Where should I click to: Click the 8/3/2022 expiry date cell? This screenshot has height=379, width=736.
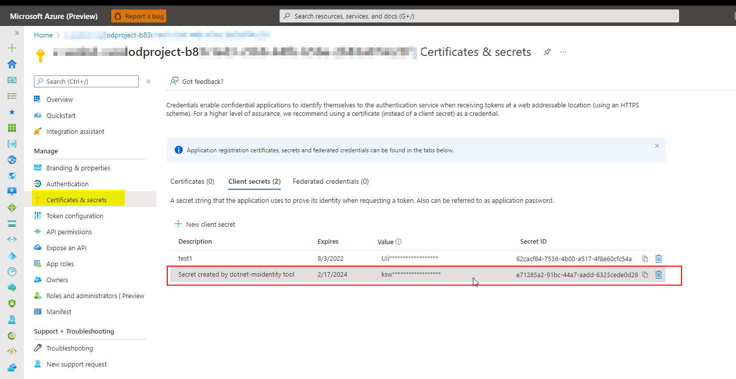click(331, 259)
